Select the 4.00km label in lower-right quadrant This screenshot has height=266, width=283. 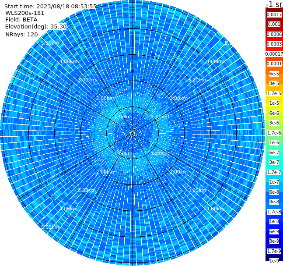click(215, 209)
